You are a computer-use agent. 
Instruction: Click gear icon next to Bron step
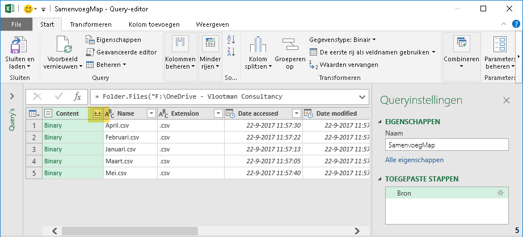point(500,193)
